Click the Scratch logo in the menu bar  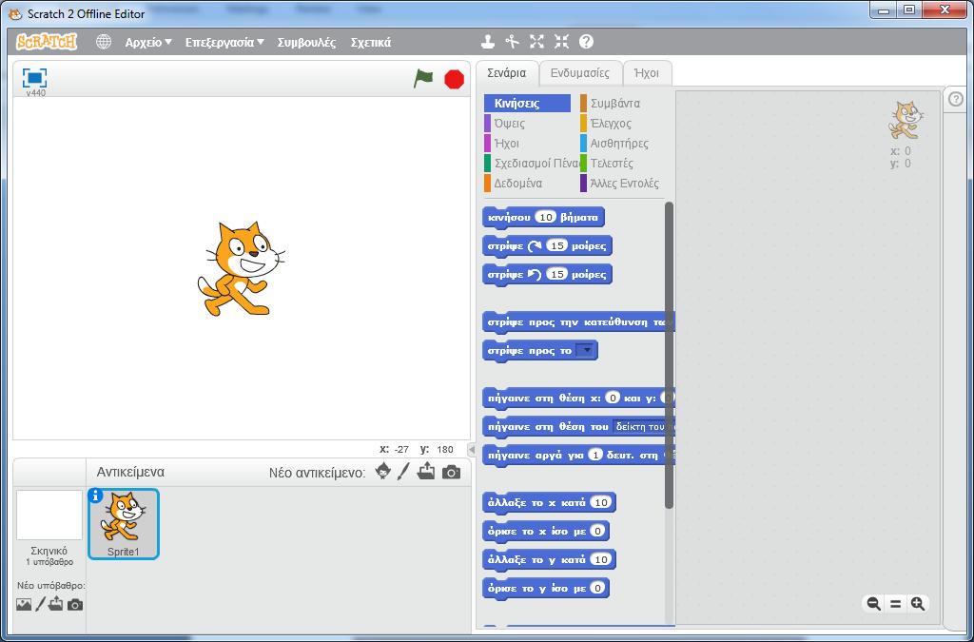point(47,42)
